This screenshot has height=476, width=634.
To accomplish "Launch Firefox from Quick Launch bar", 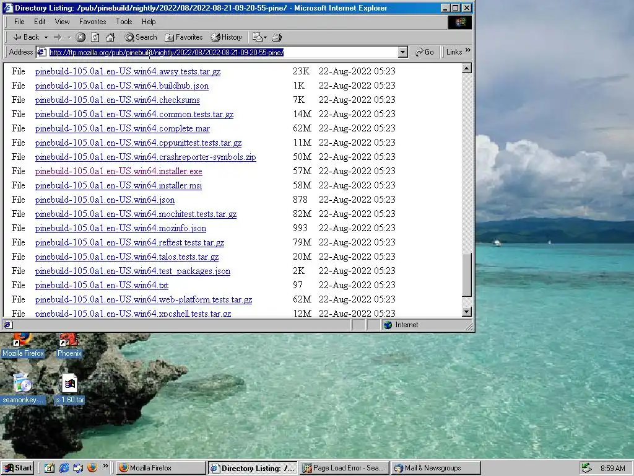I will [x=92, y=468].
